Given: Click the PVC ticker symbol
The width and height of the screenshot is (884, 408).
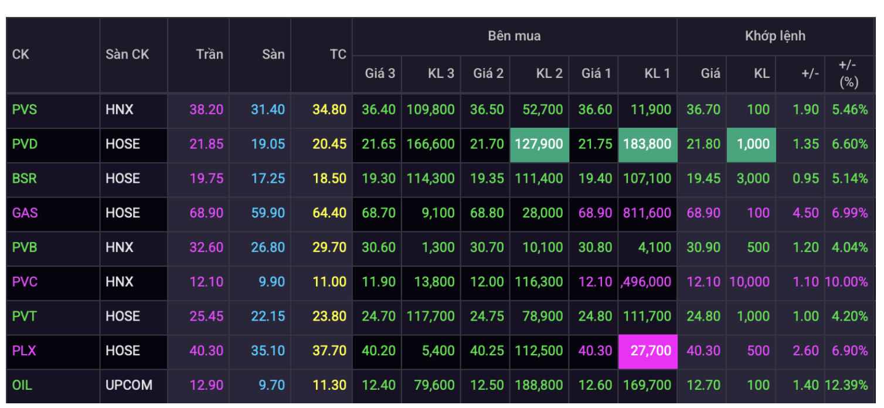Looking at the screenshot, I should 25,282.
